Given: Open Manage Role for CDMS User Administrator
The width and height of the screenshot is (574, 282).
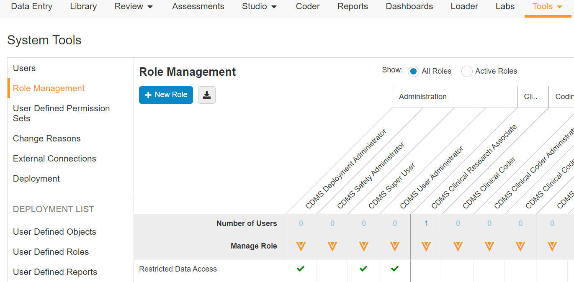Looking at the screenshot, I should point(395,246).
